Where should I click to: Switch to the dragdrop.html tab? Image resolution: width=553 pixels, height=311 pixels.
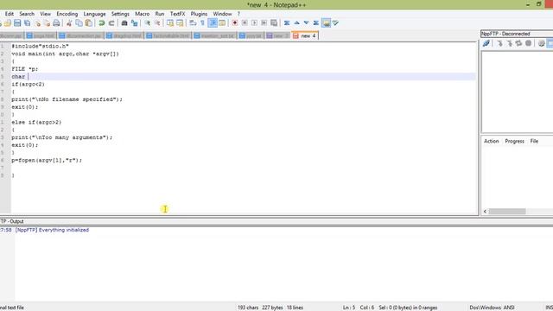pyautogui.click(x=124, y=35)
